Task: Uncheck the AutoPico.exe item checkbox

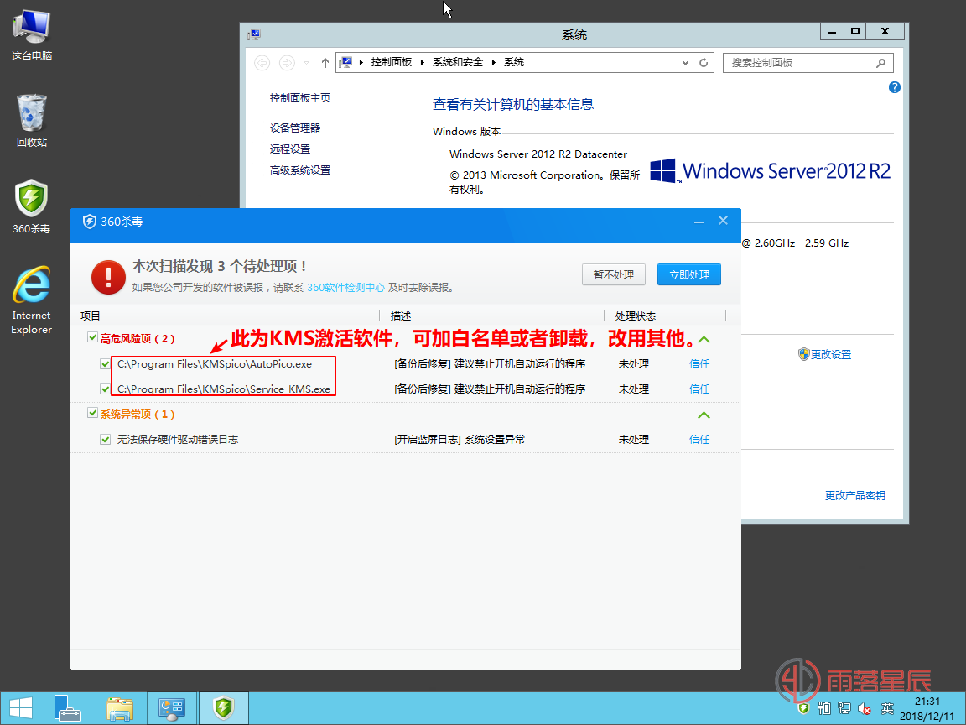Action: click(x=106, y=363)
